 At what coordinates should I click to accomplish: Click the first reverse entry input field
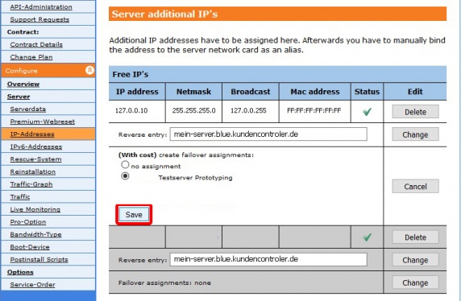[268, 134]
